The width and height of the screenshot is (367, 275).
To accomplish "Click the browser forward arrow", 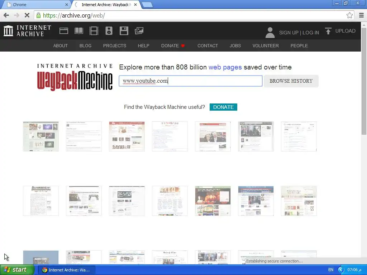I will [x=16, y=15].
